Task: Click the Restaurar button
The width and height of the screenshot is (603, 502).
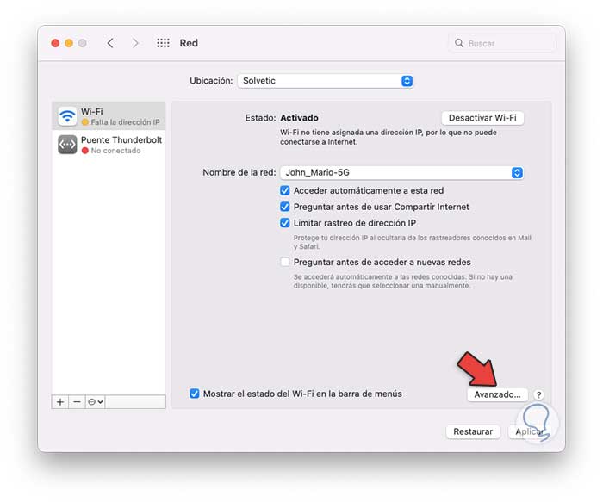Action: [473, 431]
